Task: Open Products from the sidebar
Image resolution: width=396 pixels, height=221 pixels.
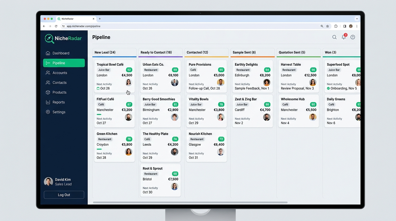Action: coord(64,92)
